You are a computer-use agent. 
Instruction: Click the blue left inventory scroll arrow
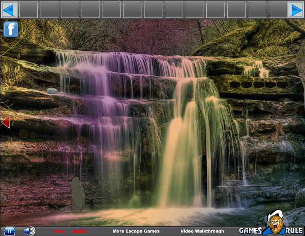[x=9, y=10]
